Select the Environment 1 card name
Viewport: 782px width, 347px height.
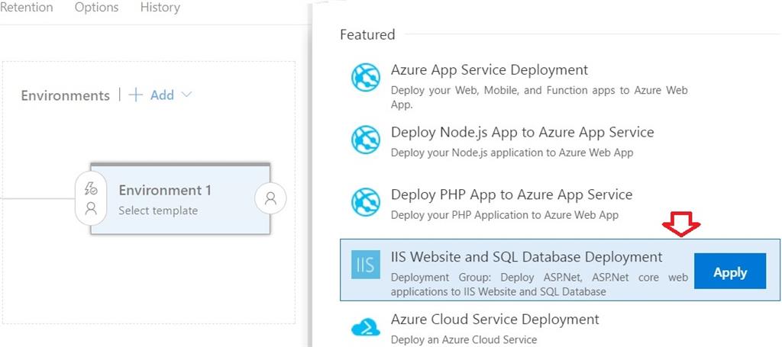tap(165, 191)
